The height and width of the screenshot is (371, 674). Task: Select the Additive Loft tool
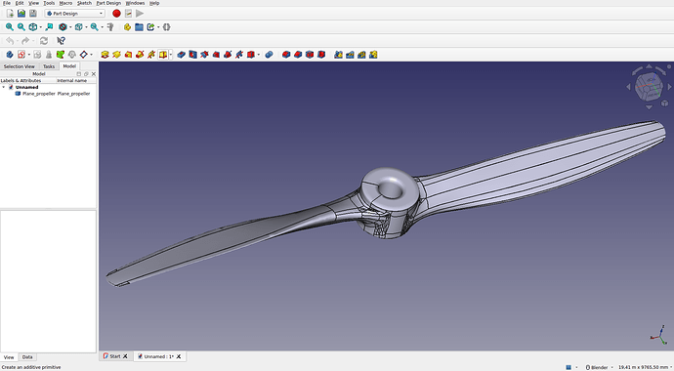point(128,55)
